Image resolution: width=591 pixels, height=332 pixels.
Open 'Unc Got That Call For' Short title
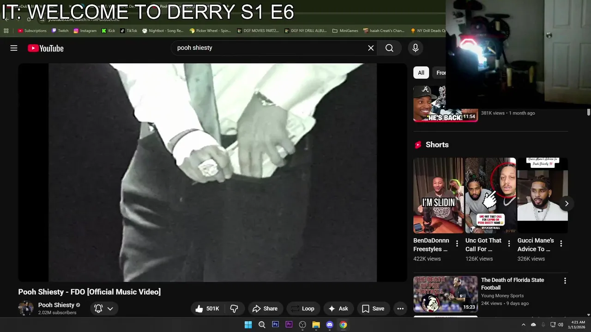[x=483, y=245]
